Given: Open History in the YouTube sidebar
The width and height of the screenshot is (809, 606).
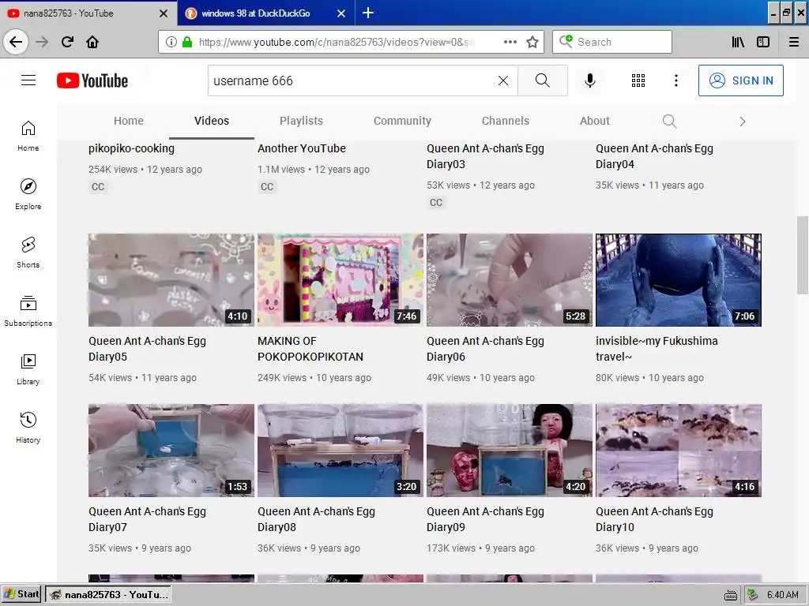Looking at the screenshot, I should pos(28,428).
